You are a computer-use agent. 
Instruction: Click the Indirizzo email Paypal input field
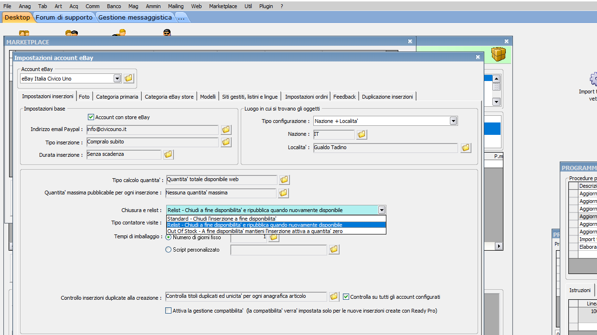[x=152, y=130]
